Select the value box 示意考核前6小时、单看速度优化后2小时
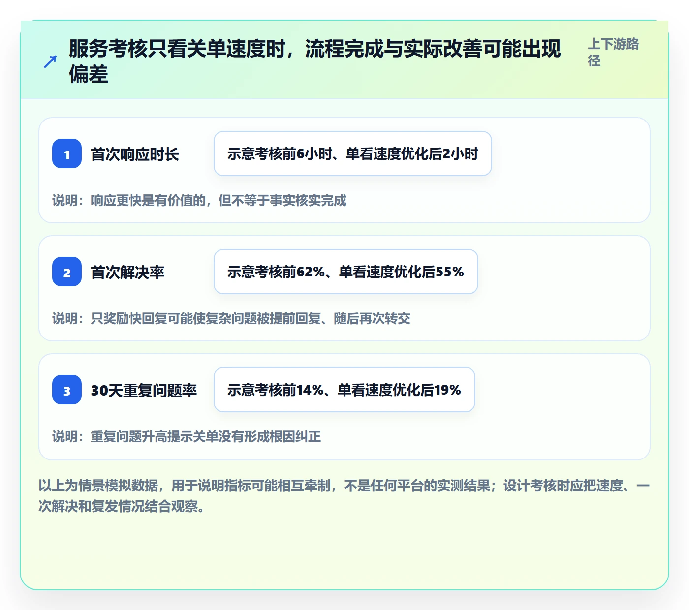Viewport: 689px width, 610px height. [353, 153]
